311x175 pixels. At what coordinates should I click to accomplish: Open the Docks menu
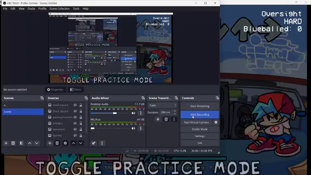(31, 9)
